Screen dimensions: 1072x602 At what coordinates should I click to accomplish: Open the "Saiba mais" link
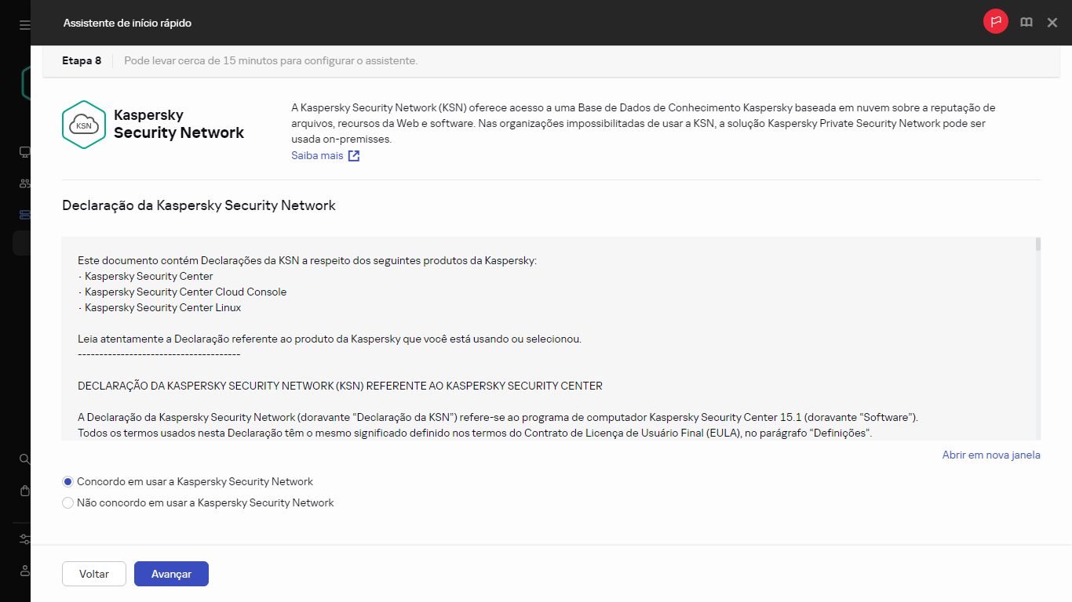click(x=318, y=155)
